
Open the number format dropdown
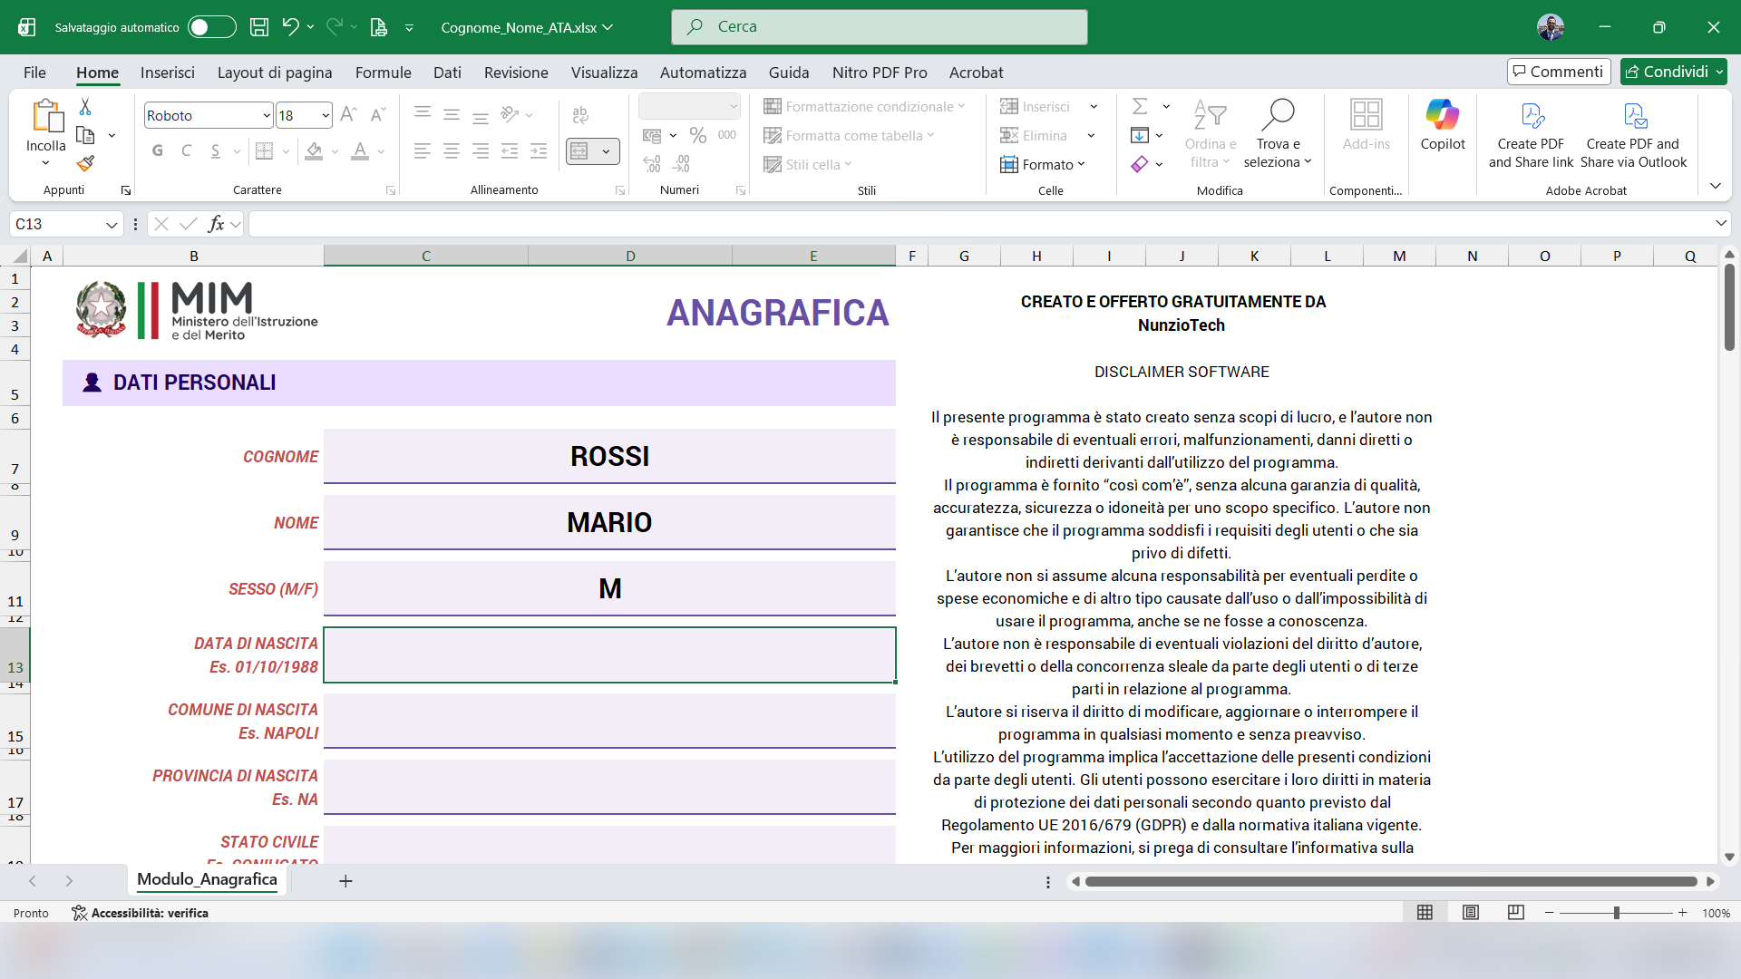tap(734, 107)
